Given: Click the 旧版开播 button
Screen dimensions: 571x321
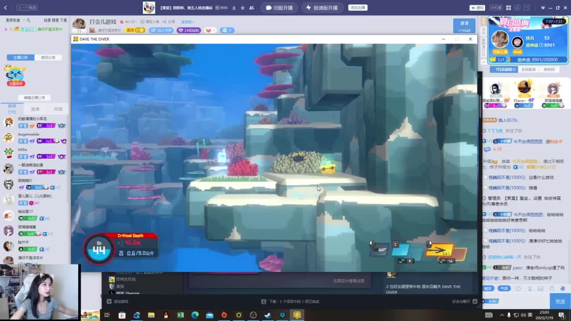Looking at the screenshot, I should coord(279,8).
